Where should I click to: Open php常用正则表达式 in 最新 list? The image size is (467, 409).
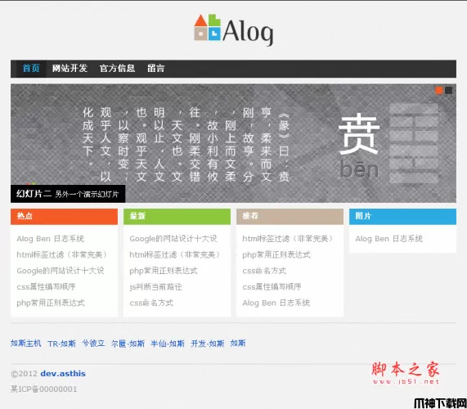[164, 271]
